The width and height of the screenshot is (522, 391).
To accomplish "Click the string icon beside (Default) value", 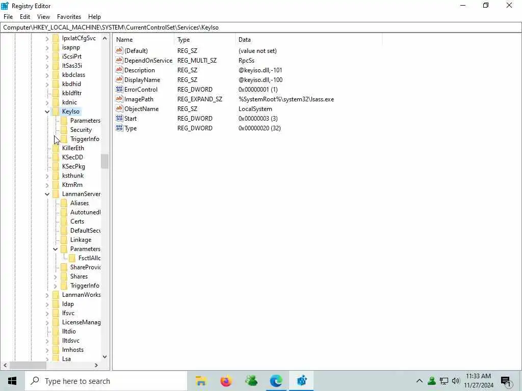I will click(119, 50).
